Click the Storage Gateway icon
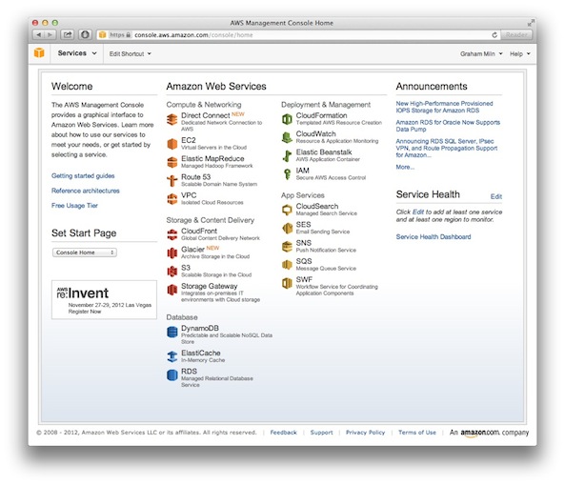Viewport: 565px width, 485px height. [x=172, y=290]
